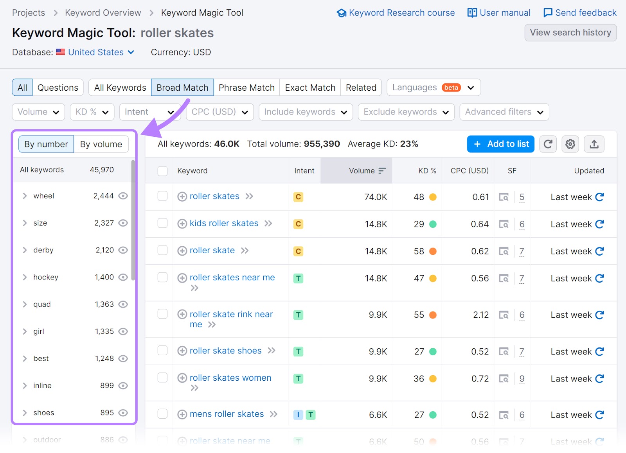626x453 pixels.
Task: Select the By volume tab
Action: [101, 144]
